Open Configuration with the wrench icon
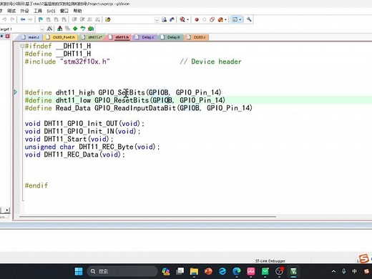 [x=249, y=19]
